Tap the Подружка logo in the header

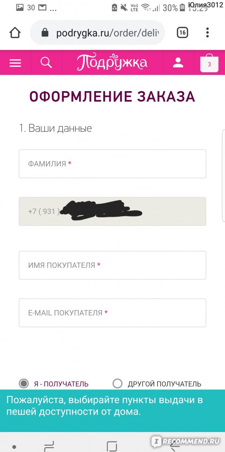[x=112, y=63]
